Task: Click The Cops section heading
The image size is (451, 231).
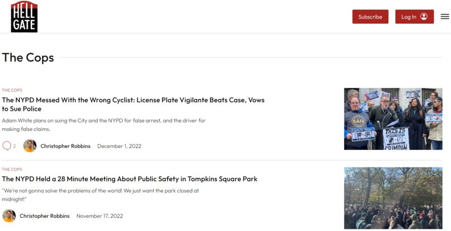Action: (28, 57)
